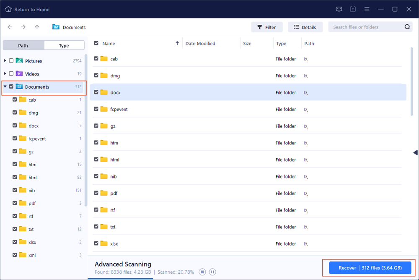Screen dimensions: 419x280
Task: Uncheck docx folder checkbox in file list
Action: [x=96, y=92]
